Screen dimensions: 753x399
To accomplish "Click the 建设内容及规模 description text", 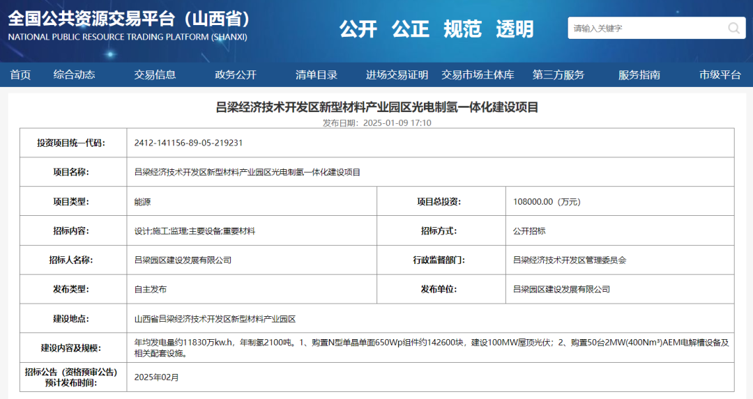I will [x=432, y=348].
